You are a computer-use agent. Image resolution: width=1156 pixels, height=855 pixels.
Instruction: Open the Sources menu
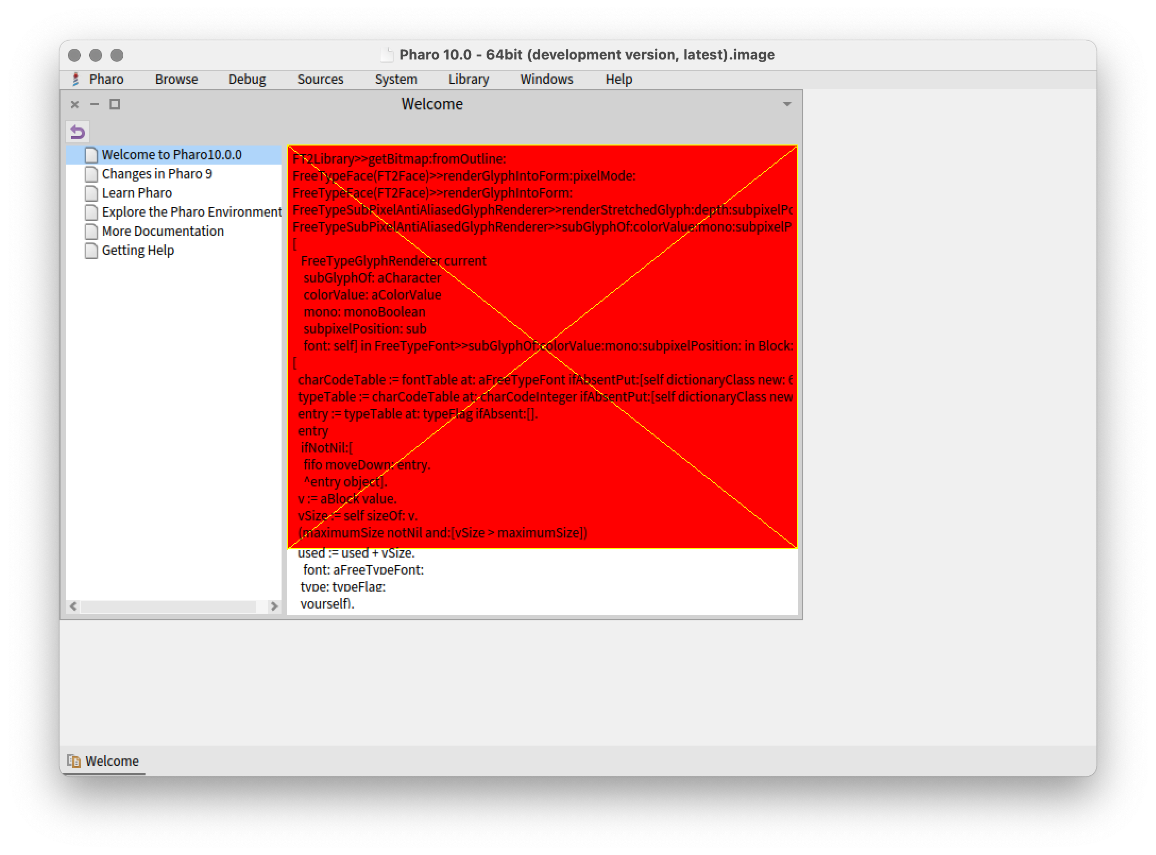321,79
